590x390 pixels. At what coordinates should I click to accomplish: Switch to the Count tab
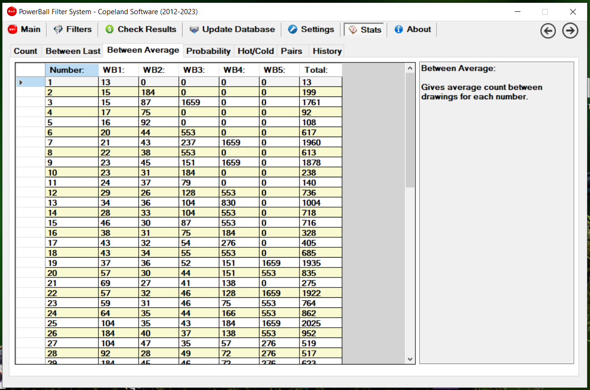click(x=26, y=51)
